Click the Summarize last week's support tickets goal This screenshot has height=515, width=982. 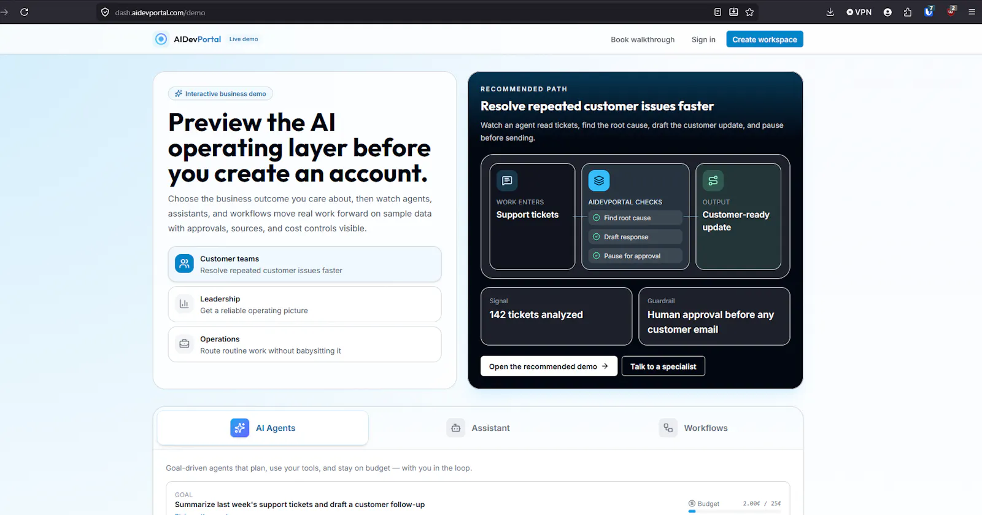click(300, 505)
